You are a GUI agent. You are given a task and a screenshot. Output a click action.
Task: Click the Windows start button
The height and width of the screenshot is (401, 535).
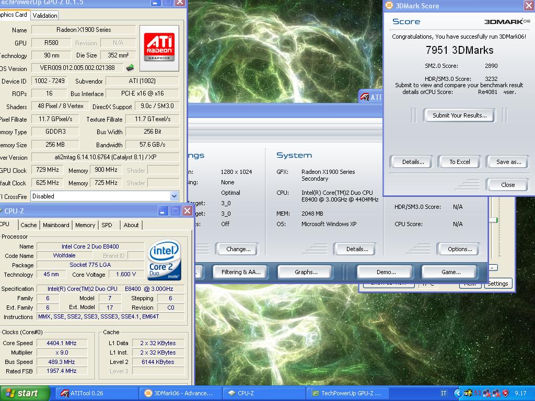25,393
